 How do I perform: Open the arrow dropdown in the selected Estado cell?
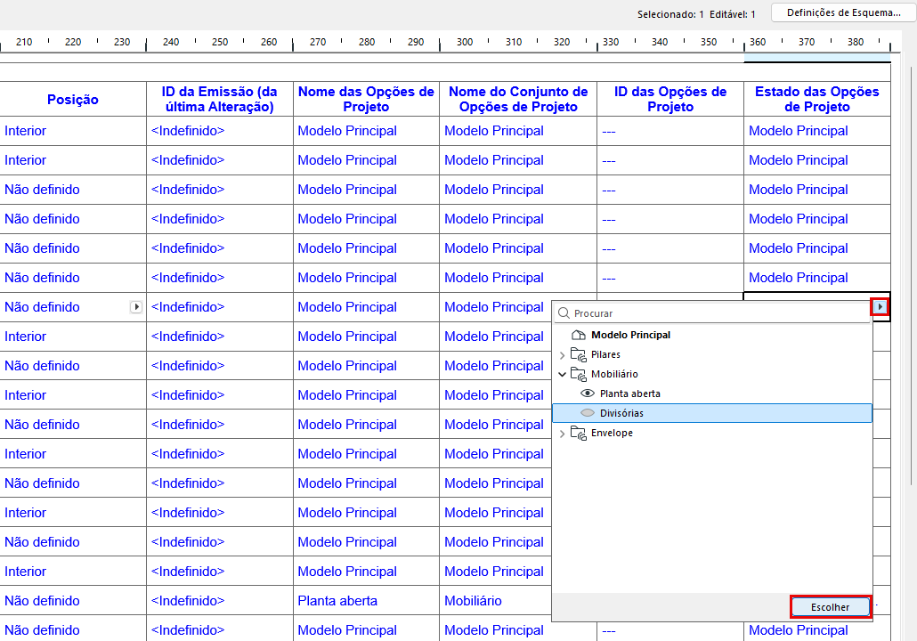[880, 307]
